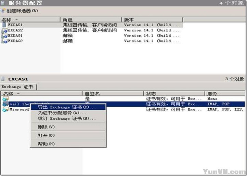Click the EXDAG2 server icon

pos(4,41)
